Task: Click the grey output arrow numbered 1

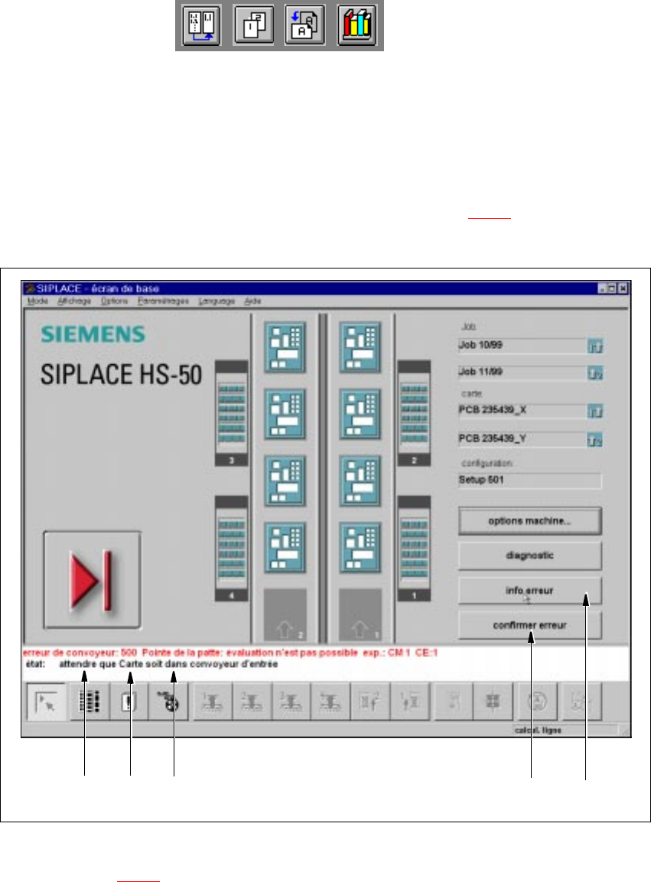Action: [x=360, y=615]
